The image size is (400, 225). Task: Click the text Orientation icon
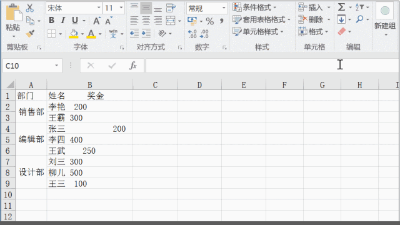pyautogui.click(x=162, y=33)
